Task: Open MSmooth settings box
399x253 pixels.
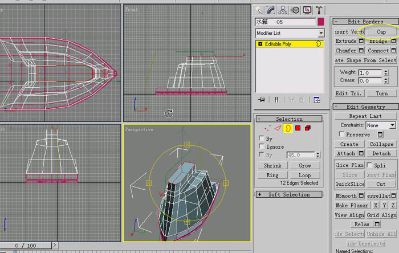Action: [x=361, y=195]
